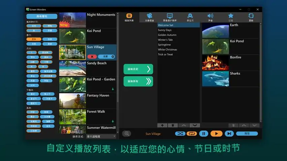Viewport: 287px width, 161px height.
Task: Toggle shuffle playback
Action: tap(180, 133)
